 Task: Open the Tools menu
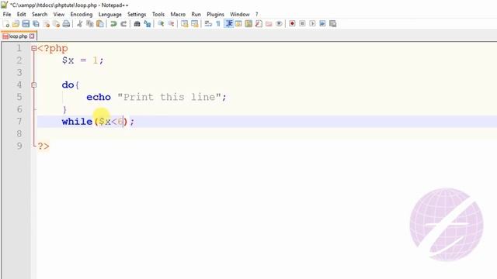click(158, 14)
